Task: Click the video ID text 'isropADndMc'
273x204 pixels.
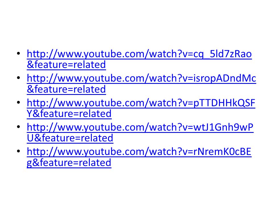Action: click(225, 78)
